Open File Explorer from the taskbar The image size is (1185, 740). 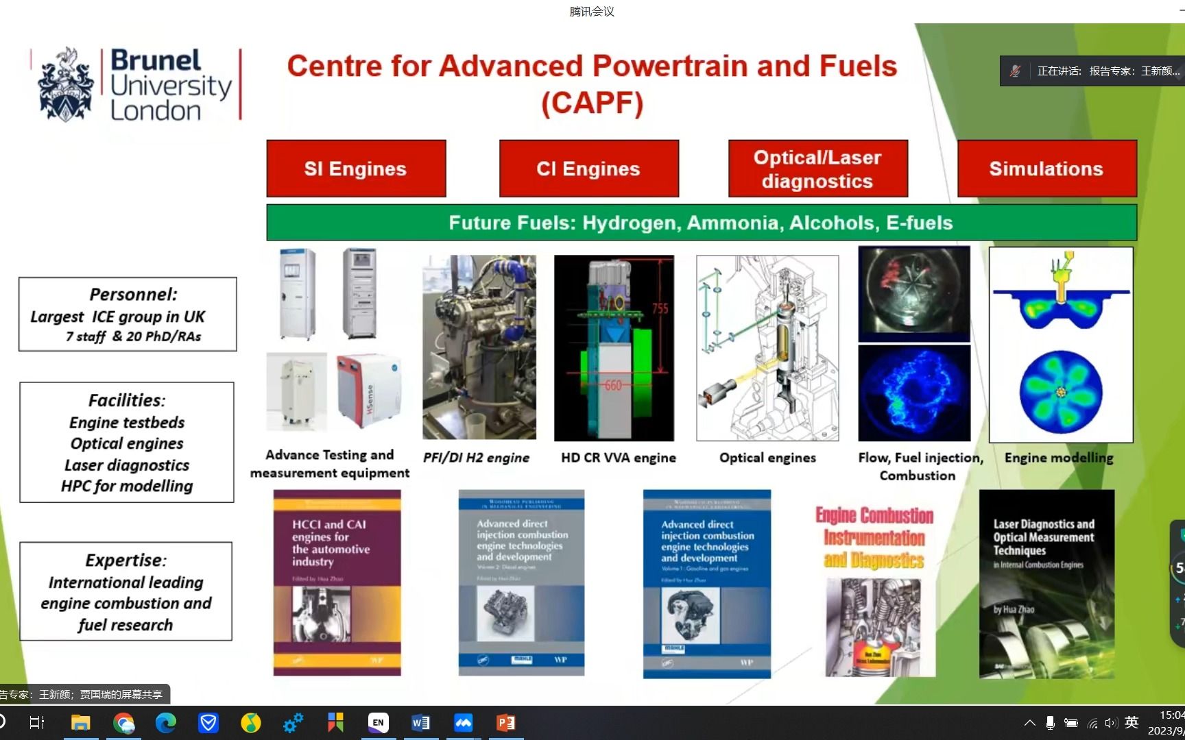click(x=80, y=723)
